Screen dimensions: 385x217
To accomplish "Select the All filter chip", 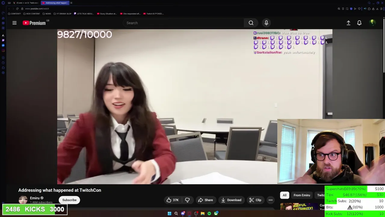I will (x=285, y=195).
